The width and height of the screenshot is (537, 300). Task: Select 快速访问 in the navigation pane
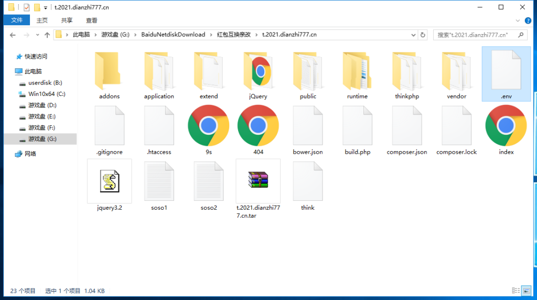pyautogui.click(x=36, y=57)
